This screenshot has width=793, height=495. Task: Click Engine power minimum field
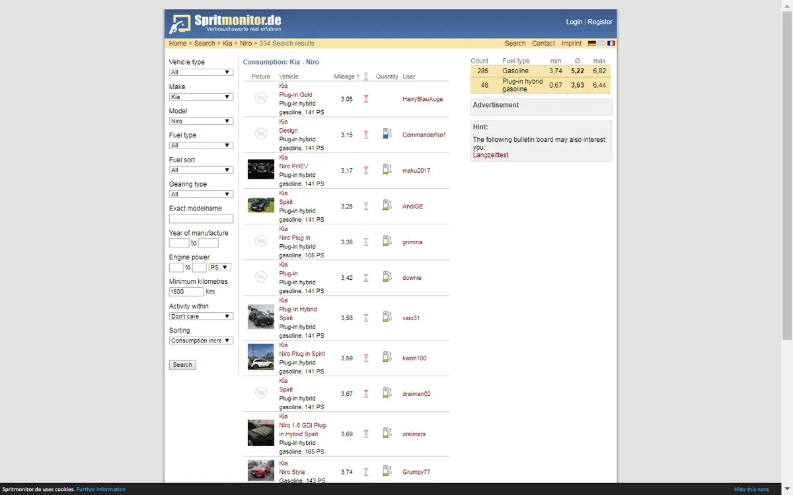coord(176,267)
